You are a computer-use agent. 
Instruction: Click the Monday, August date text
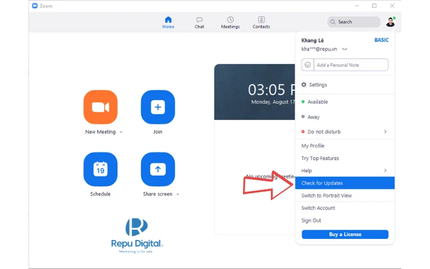[273, 102]
